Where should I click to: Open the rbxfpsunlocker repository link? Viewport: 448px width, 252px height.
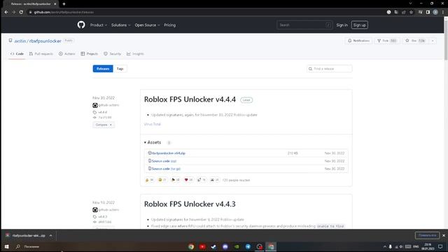[45, 41]
